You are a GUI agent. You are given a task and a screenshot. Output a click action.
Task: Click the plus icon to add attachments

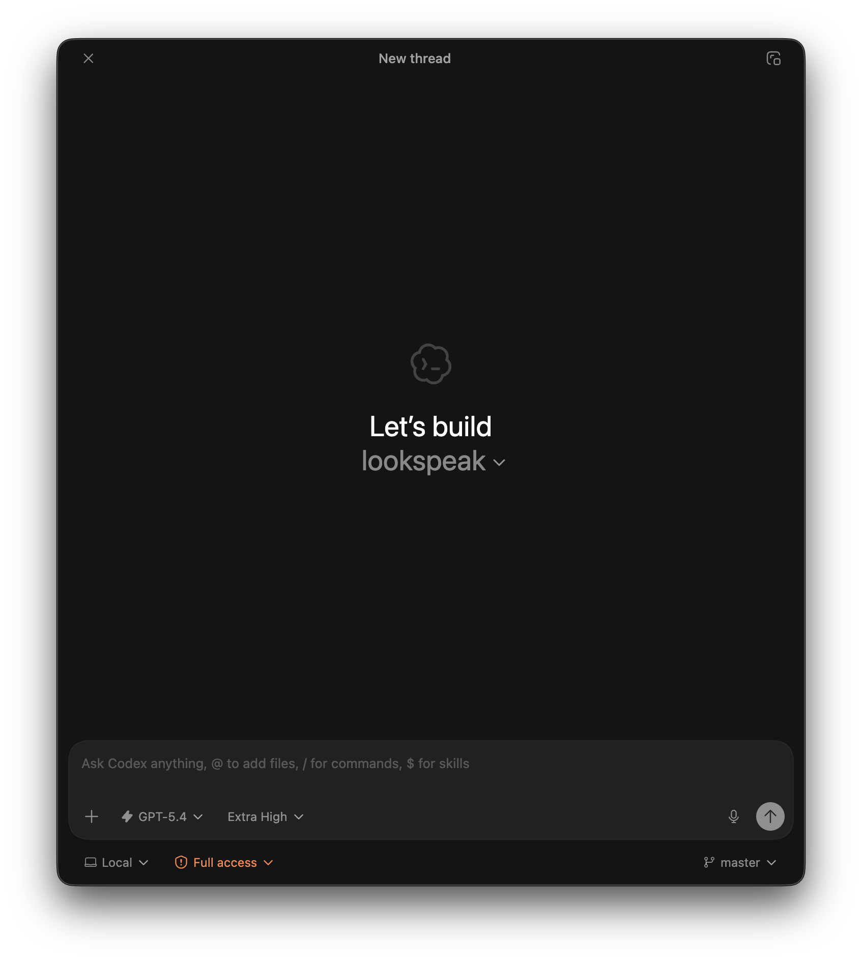point(92,816)
